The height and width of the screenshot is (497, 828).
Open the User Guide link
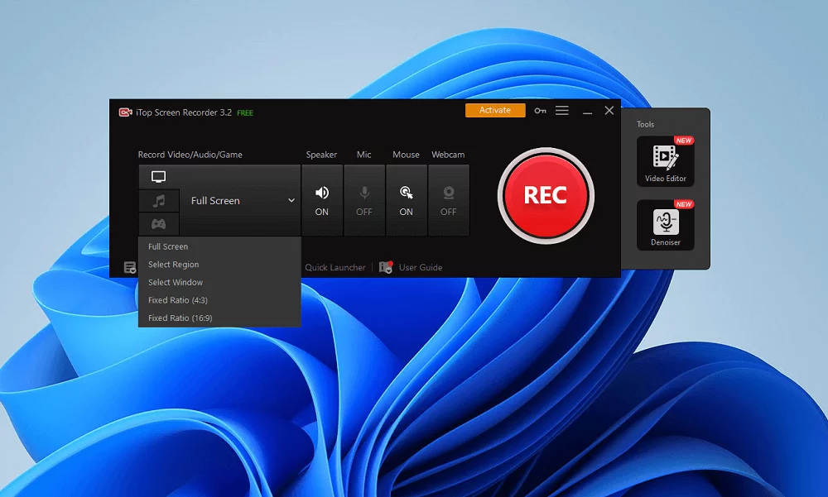(x=420, y=268)
